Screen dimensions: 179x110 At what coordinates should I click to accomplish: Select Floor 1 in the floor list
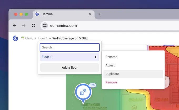point(69,57)
